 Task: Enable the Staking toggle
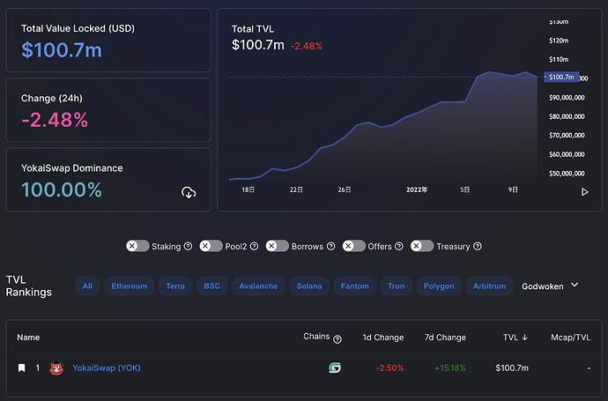point(137,246)
